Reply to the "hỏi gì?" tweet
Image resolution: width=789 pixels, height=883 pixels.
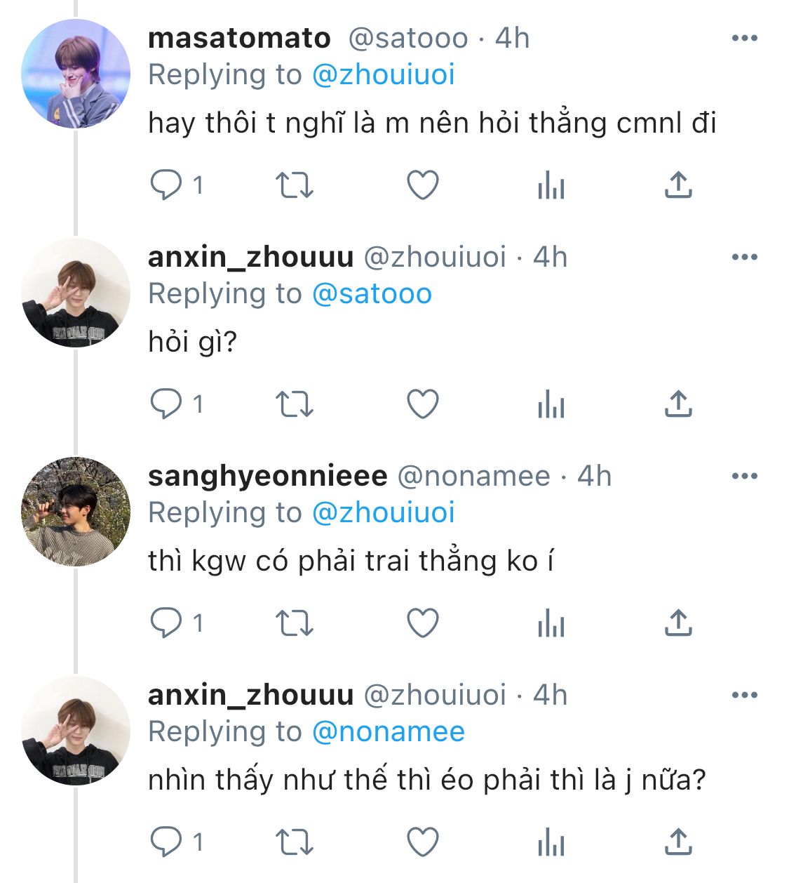point(166,404)
